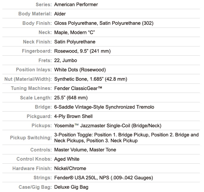Click the Nickel/Chrome hardware finish value
This screenshot has width=204, height=192.
coord(70,168)
